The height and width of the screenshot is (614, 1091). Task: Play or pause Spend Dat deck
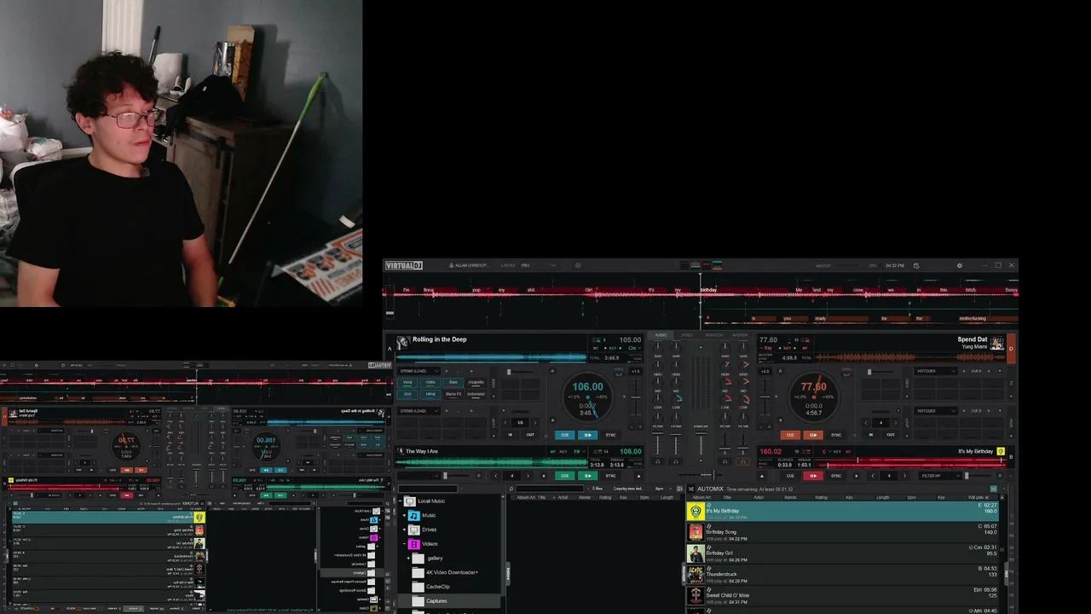pos(813,435)
